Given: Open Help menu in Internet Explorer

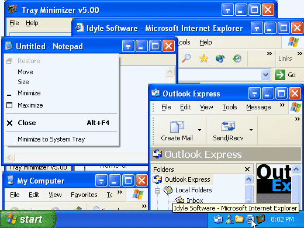Looking at the screenshot, I should tap(206, 42).
